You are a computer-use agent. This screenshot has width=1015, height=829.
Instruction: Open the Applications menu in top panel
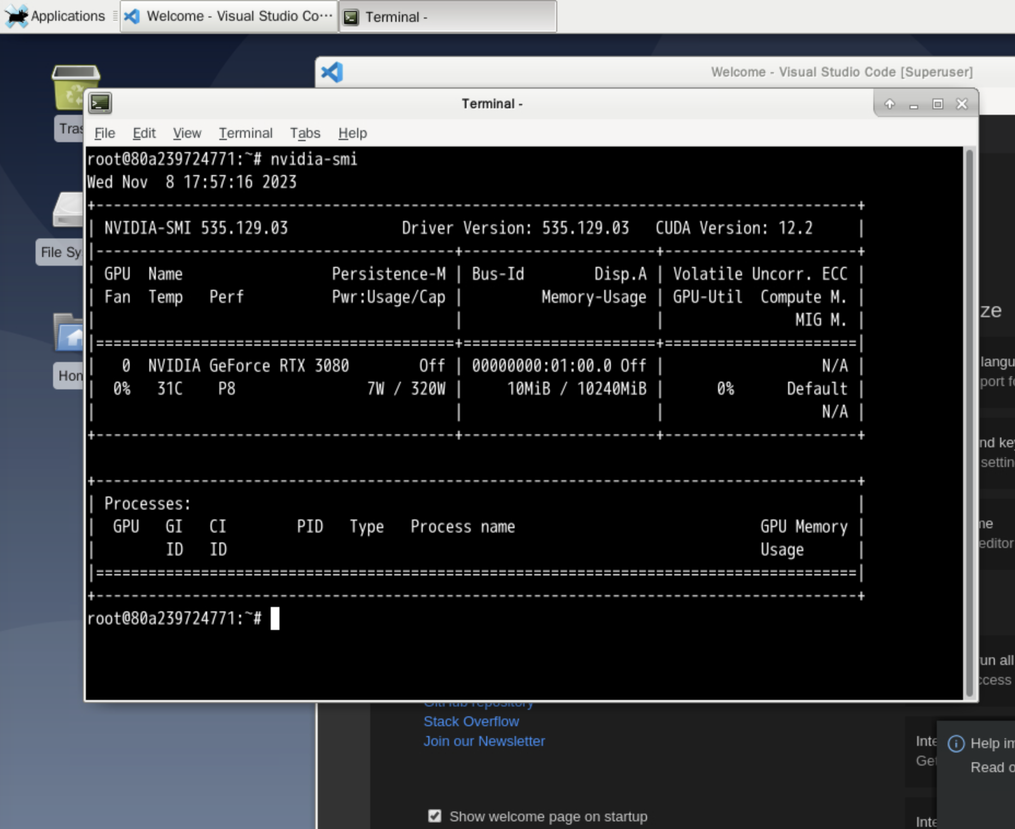[x=55, y=16]
